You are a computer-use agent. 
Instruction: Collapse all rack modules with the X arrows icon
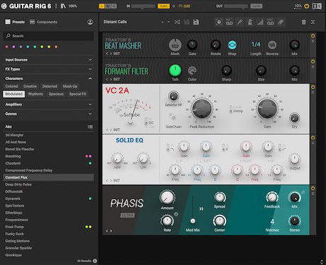pyautogui.click(x=313, y=22)
